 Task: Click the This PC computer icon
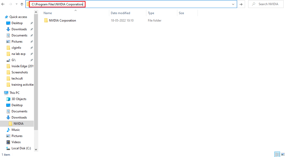[x=6, y=93]
